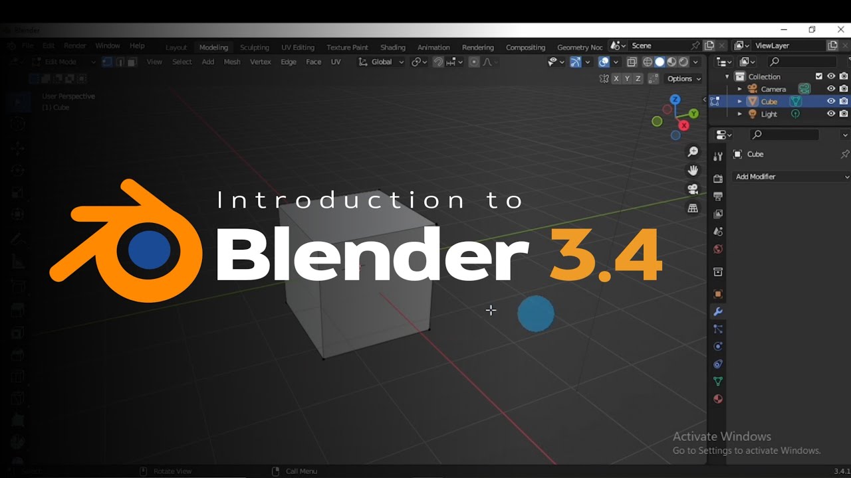This screenshot has height=478, width=851.
Task: Expand the Cube tree item
Action: point(739,102)
